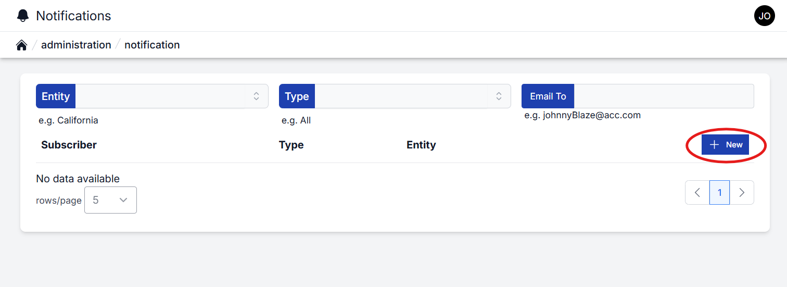Click the bell icon beside Notifications title
Viewport: 787px width, 287px height.
click(x=23, y=16)
